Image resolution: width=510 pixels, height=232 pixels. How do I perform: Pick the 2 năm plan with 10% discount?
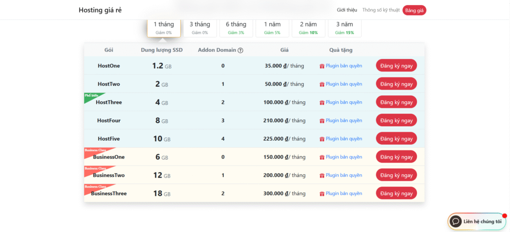(308, 27)
